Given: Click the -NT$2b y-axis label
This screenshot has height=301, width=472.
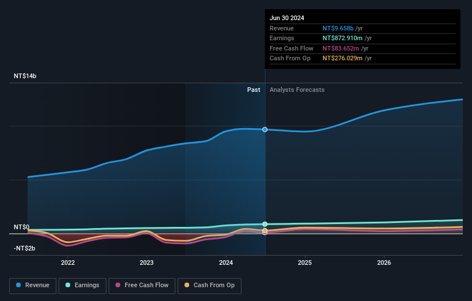Looking at the screenshot, I should 24,248.
